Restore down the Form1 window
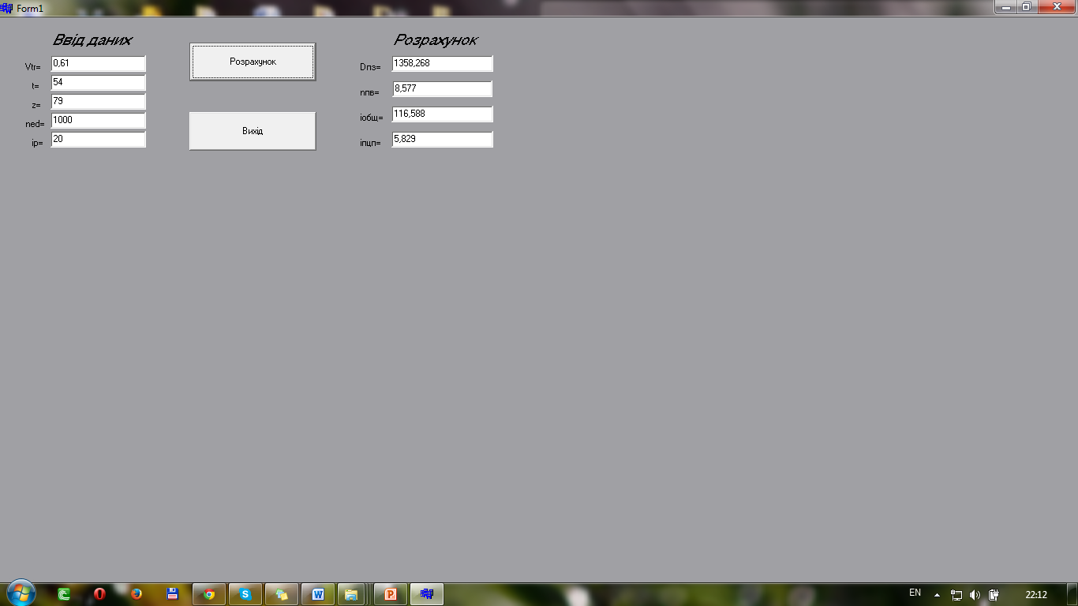 1027,7
